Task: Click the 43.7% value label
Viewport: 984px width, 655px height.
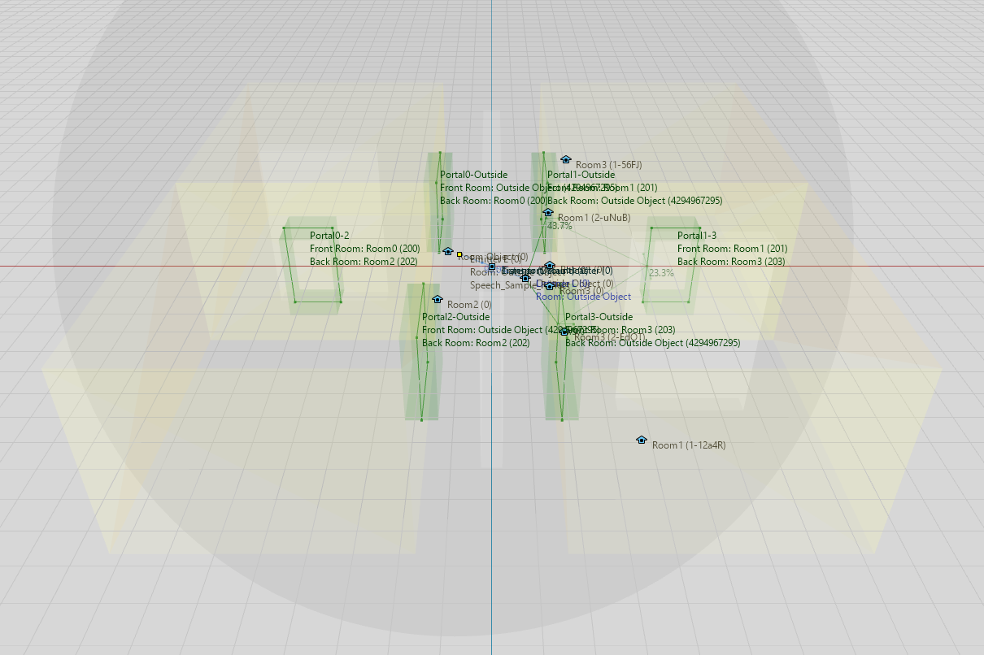Action: click(559, 226)
